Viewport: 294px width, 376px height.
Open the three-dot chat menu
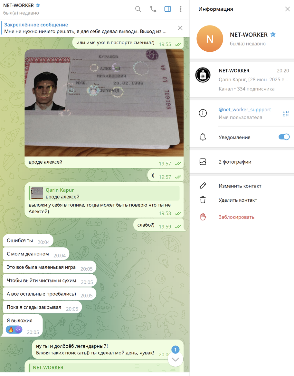pos(181,9)
